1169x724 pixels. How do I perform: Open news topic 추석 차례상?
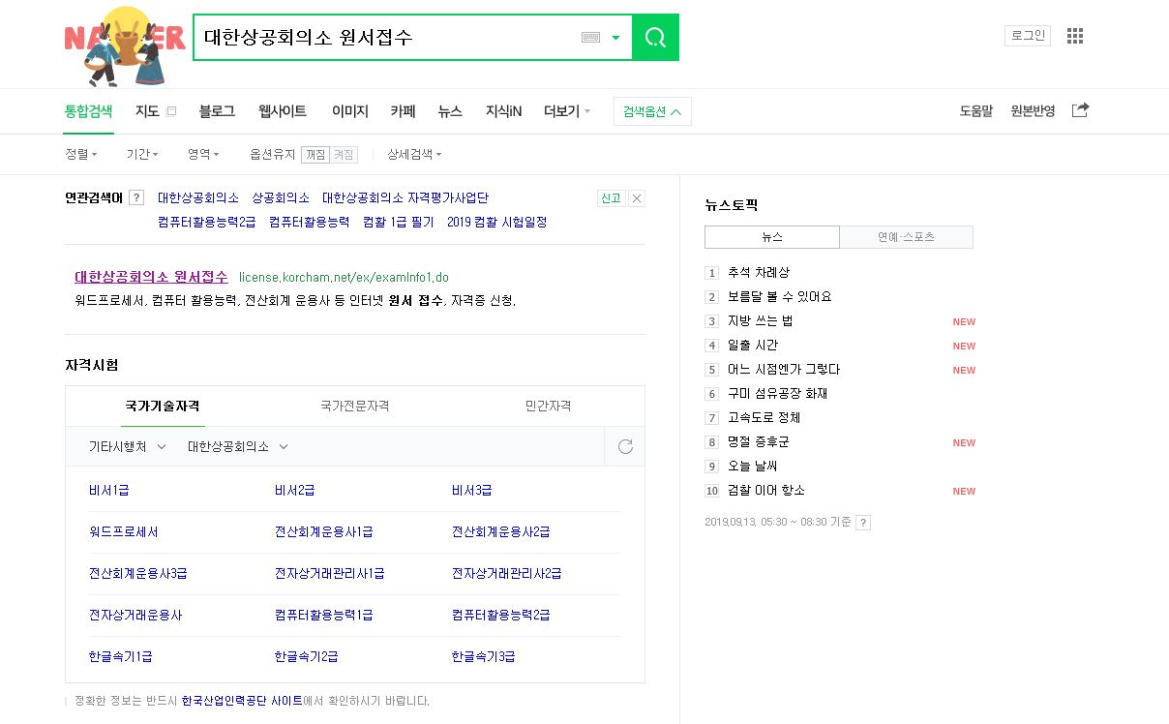(x=759, y=273)
